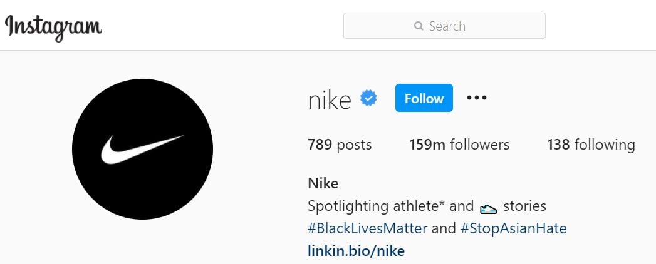Open the three-dot options menu

[477, 98]
